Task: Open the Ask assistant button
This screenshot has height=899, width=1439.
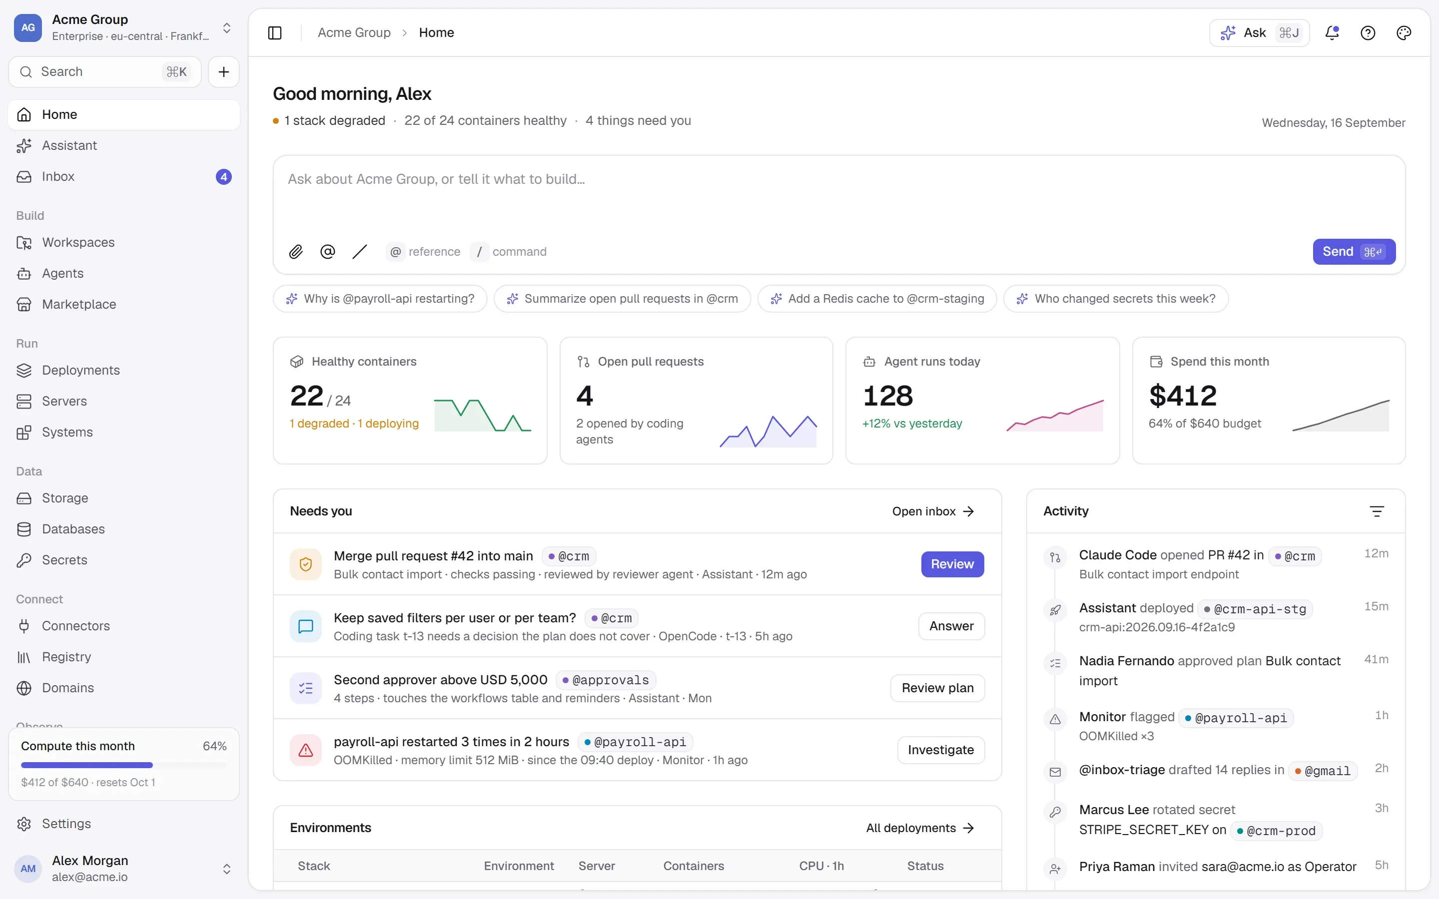Action: [1259, 32]
